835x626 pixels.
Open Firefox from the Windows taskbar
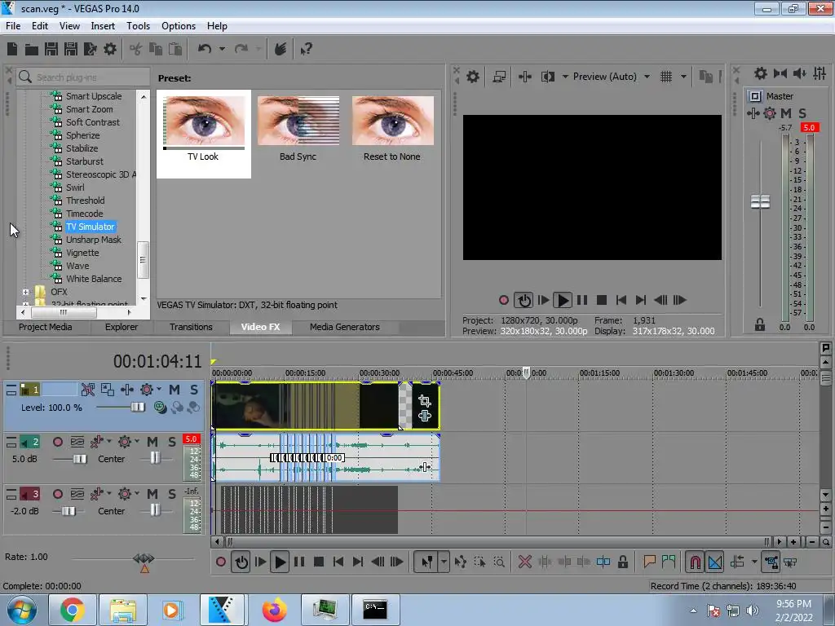point(275,610)
